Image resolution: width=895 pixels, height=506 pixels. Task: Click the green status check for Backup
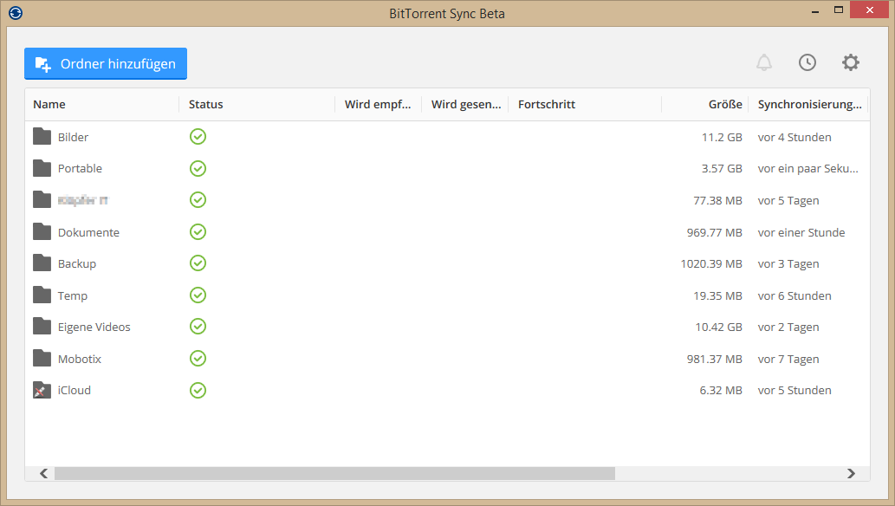click(198, 263)
